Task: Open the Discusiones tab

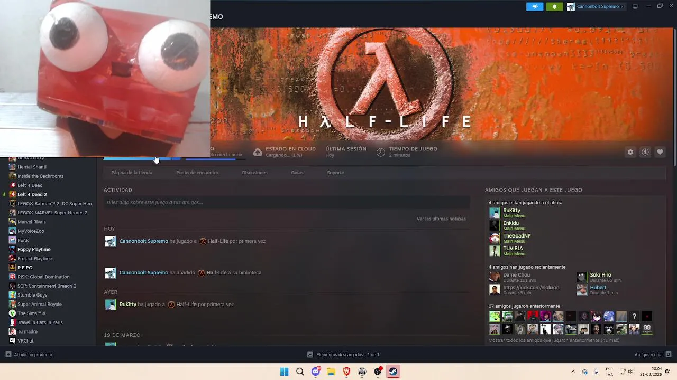Action: point(254,173)
